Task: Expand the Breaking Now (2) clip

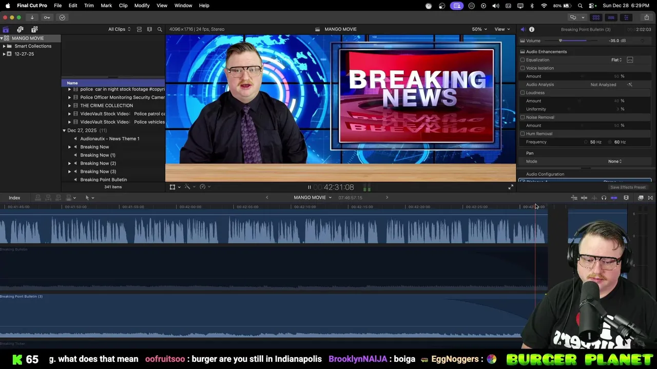Action: tap(69, 163)
